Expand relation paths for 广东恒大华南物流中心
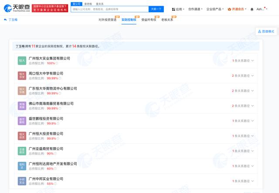Viewport: 279px width, 193px height. (243, 91)
